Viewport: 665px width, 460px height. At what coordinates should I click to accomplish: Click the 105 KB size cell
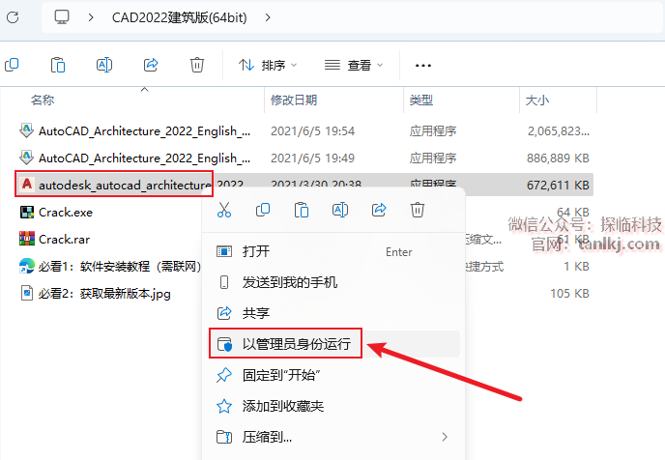click(569, 294)
